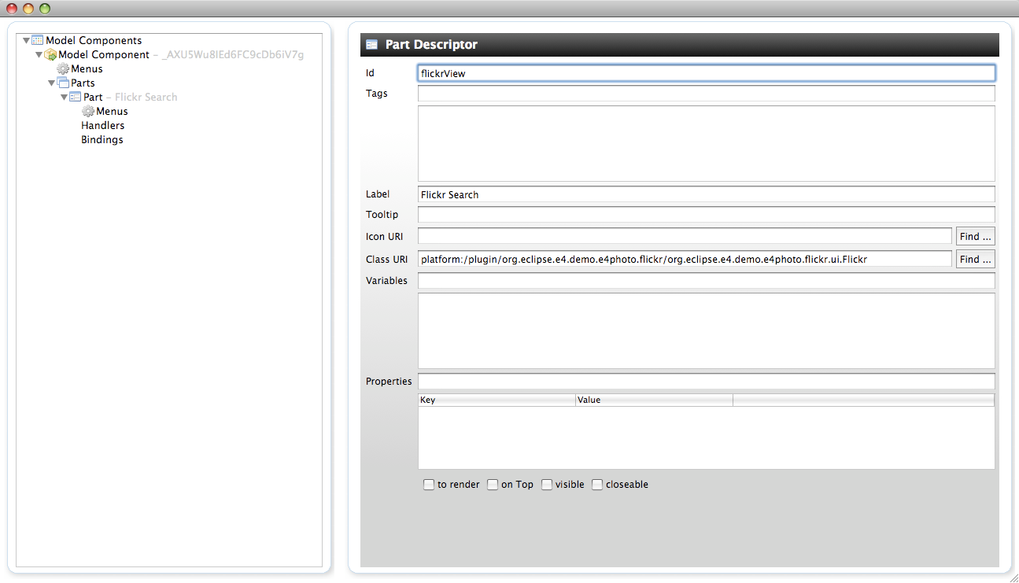1019x583 pixels.
Task: Click the green zoom window button
Action: tap(45, 9)
